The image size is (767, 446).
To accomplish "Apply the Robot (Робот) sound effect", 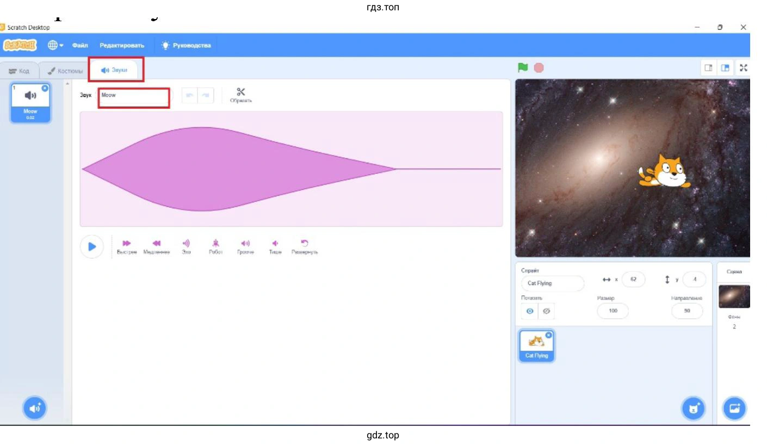I will coord(216,244).
